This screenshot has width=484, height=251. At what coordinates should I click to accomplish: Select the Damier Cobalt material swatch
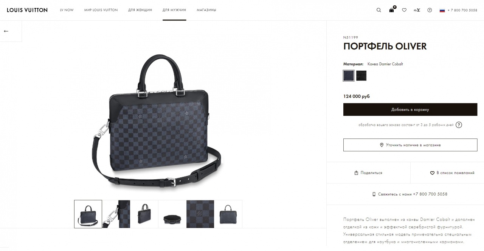point(349,75)
